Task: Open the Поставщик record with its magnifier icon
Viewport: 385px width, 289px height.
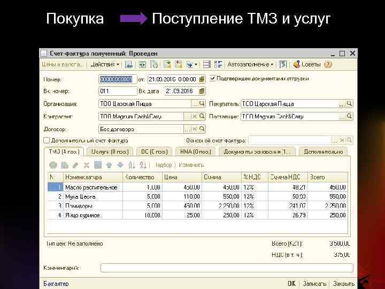Action: point(349,116)
